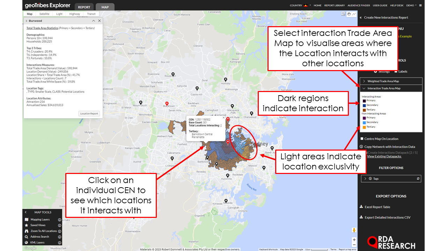The height and width of the screenshot is (251, 447).
Task: Click the Blacktown red location marker
Action: tap(167, 104)
